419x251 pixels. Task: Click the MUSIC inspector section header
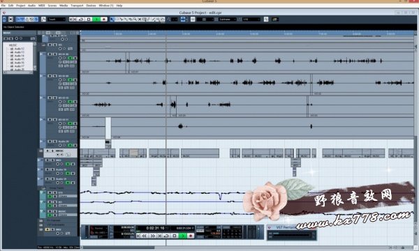click(20, 33)
